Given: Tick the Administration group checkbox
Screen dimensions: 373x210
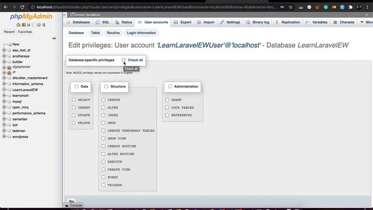Looking at the screenshot, I should 170,86.
